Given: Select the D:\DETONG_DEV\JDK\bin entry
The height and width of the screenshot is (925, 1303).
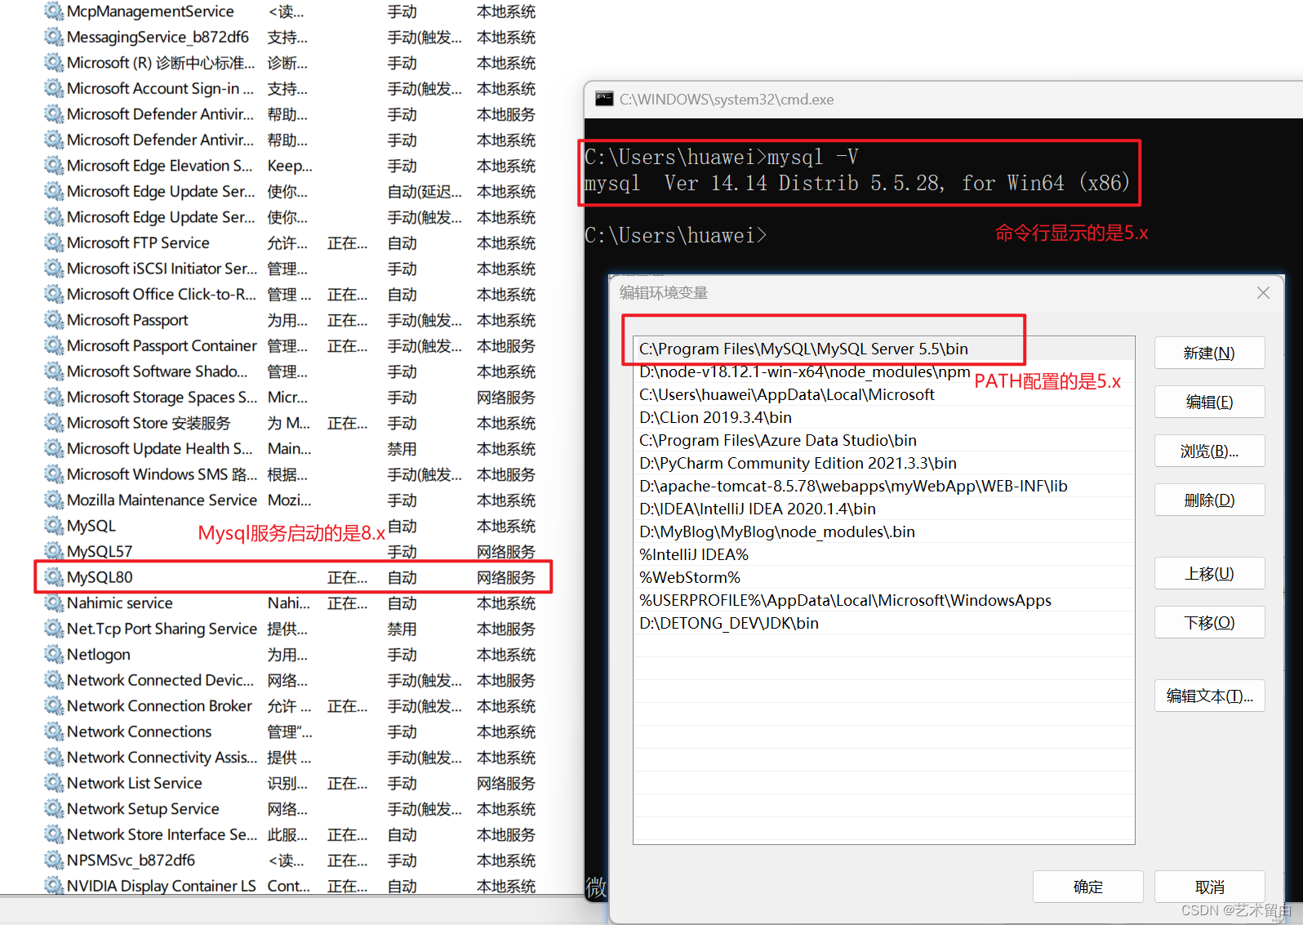Looking at the screenshot, I should (x=884, y=623).
